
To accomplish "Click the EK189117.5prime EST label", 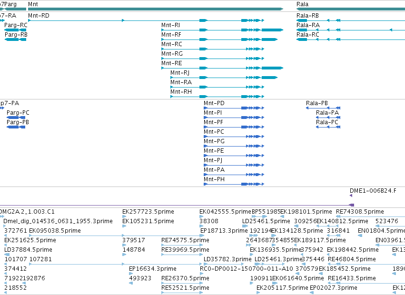I will (x=320, y=240).
